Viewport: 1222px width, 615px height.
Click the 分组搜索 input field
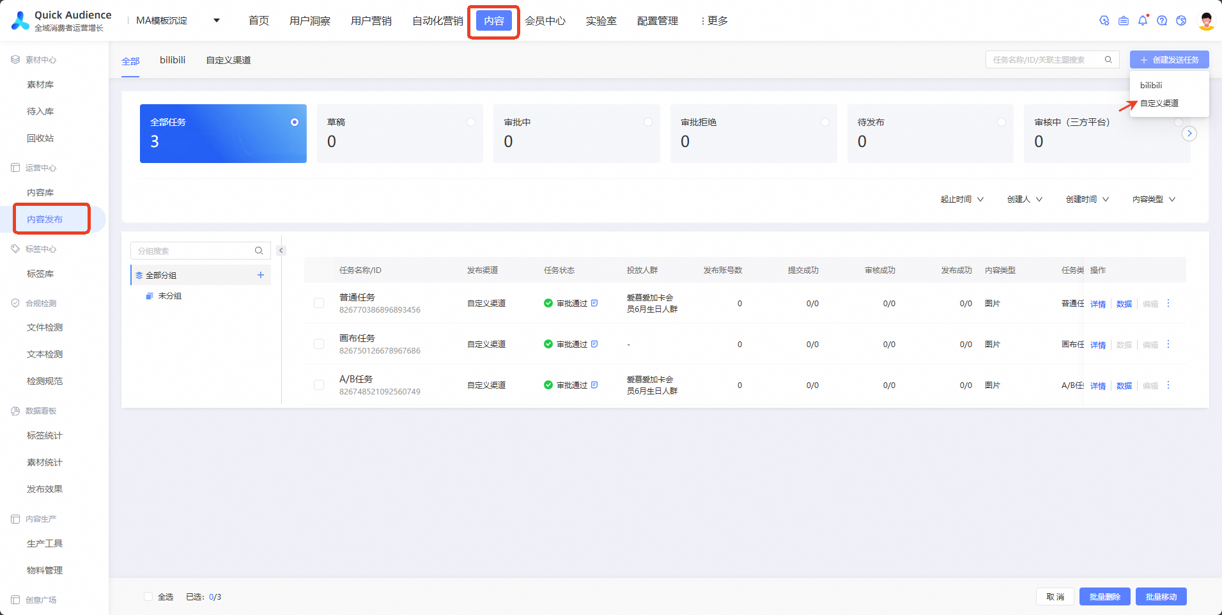201,251
